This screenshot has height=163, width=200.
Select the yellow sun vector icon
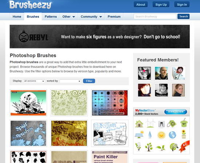point(161,135)
